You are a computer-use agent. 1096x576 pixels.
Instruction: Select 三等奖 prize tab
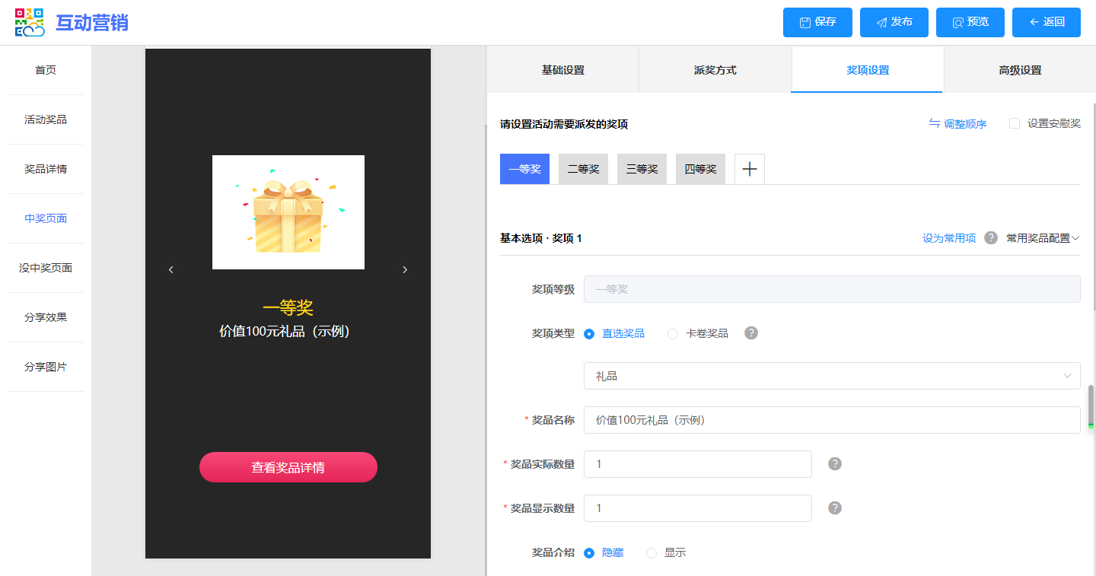642,169
